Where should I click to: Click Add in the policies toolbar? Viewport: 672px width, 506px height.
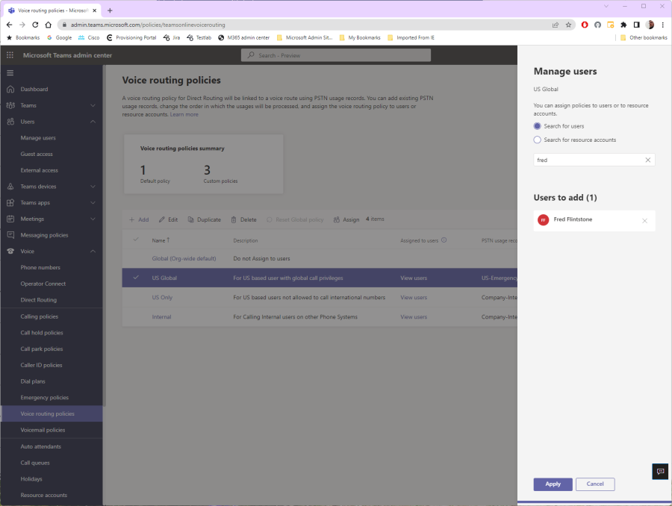(x=139, y=220)
